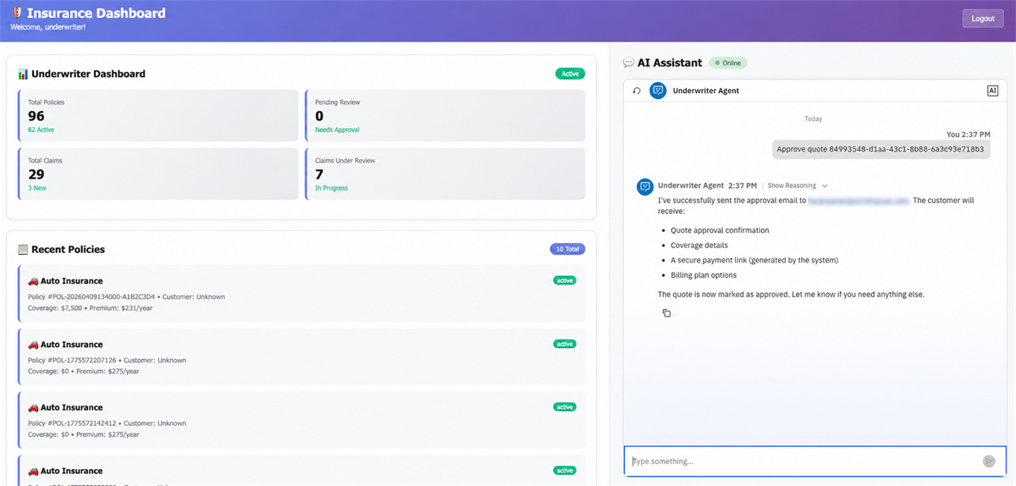
Task: Click car icon of policy POL-1775572207126
Action: [x=34, y=345]
